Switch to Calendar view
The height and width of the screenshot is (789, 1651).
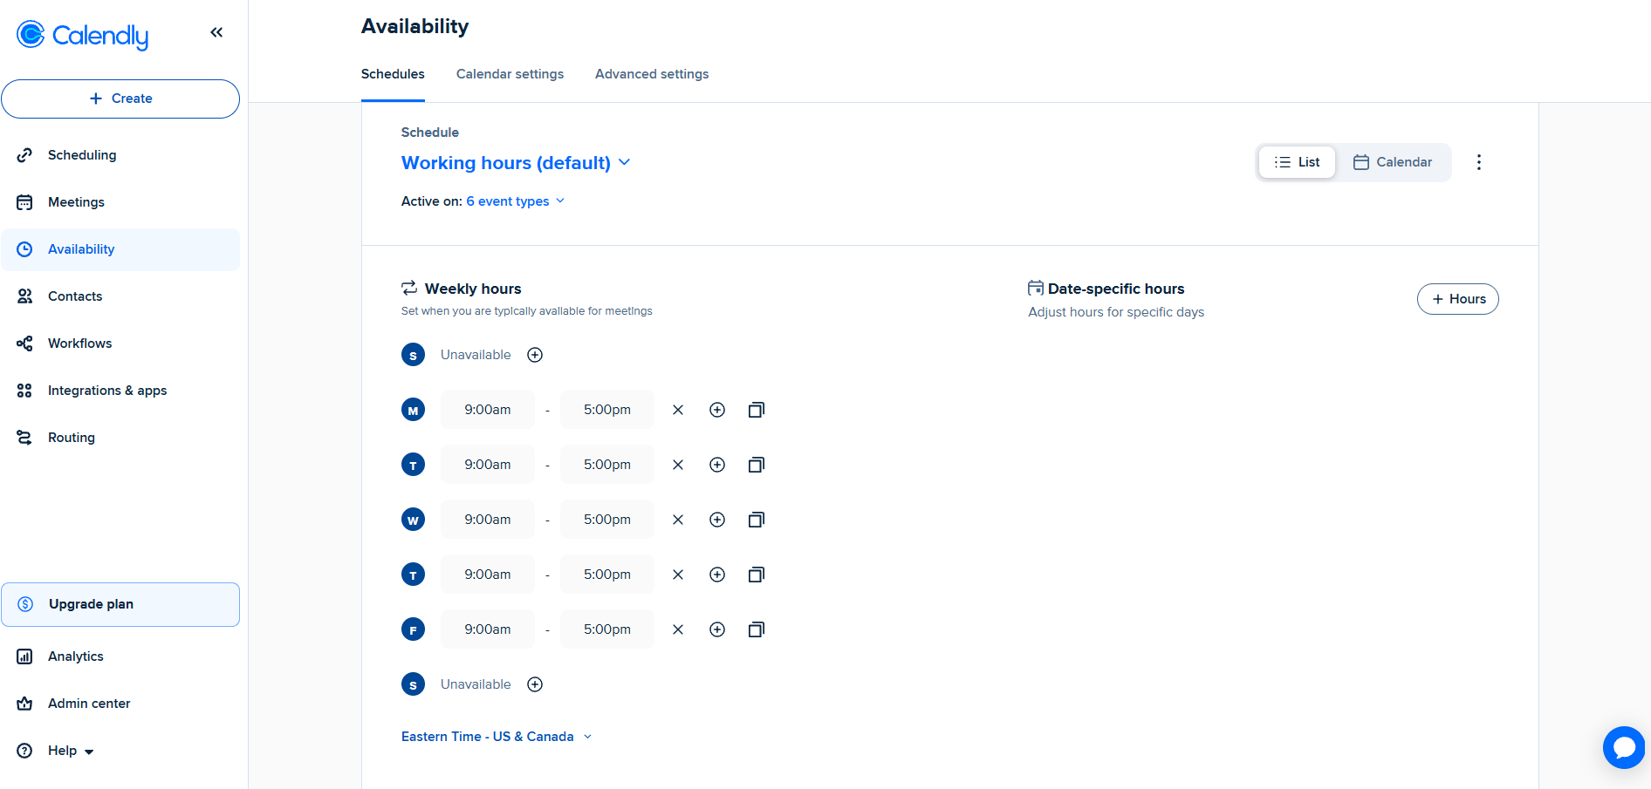(x=1393, y=162)
